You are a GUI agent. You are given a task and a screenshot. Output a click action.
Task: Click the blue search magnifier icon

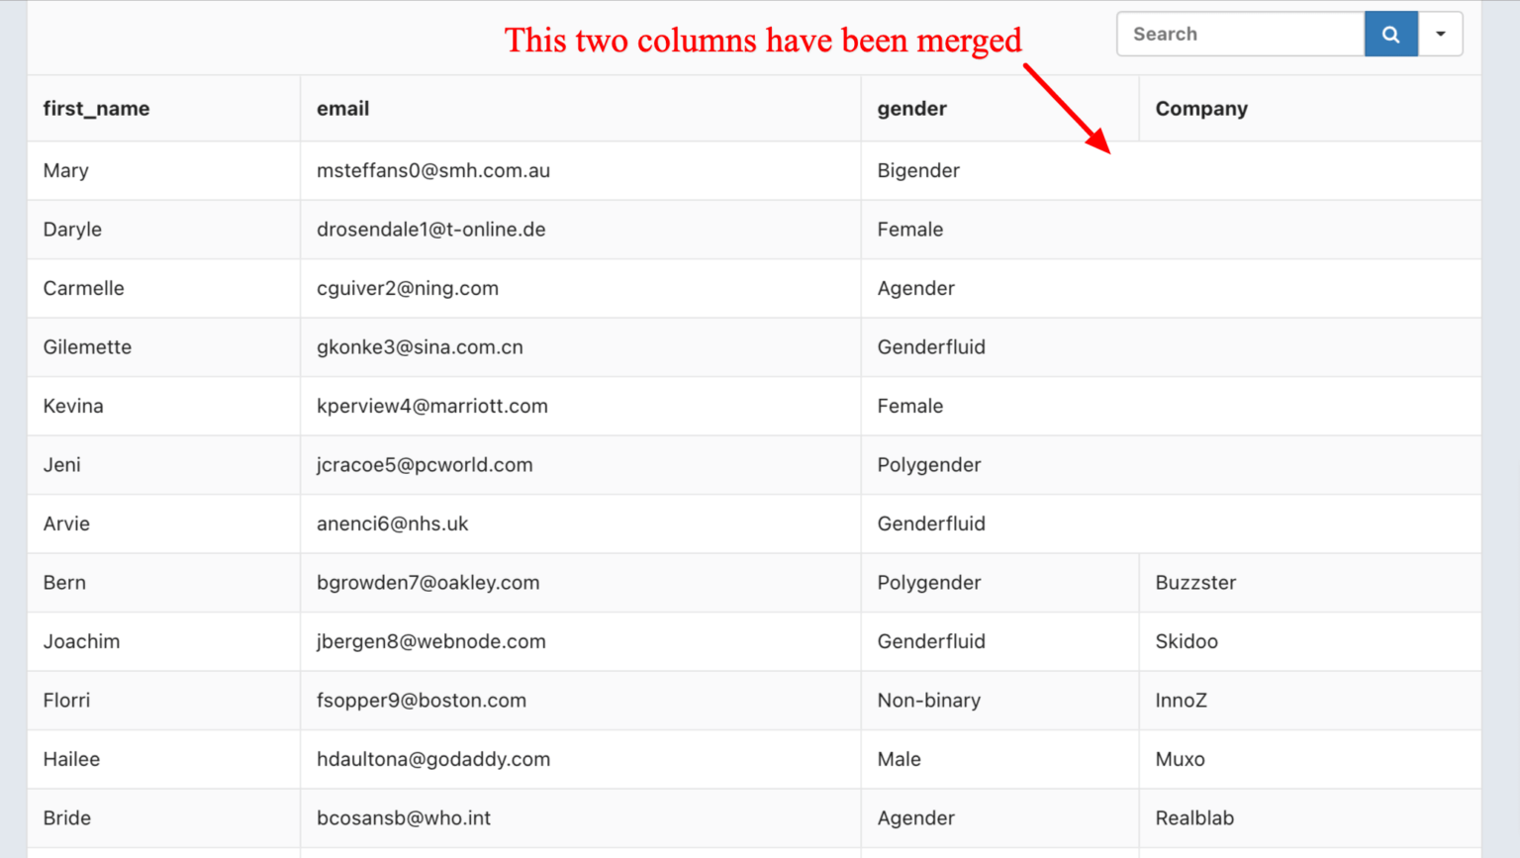[x=1390, y=33]
